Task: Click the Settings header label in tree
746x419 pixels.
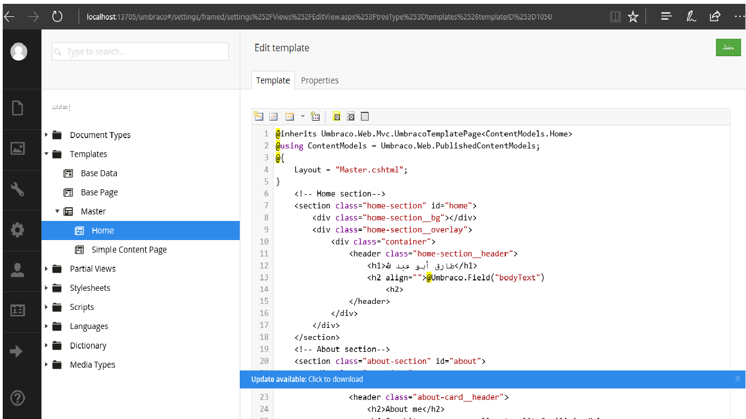Action: (x=61, y=107)
